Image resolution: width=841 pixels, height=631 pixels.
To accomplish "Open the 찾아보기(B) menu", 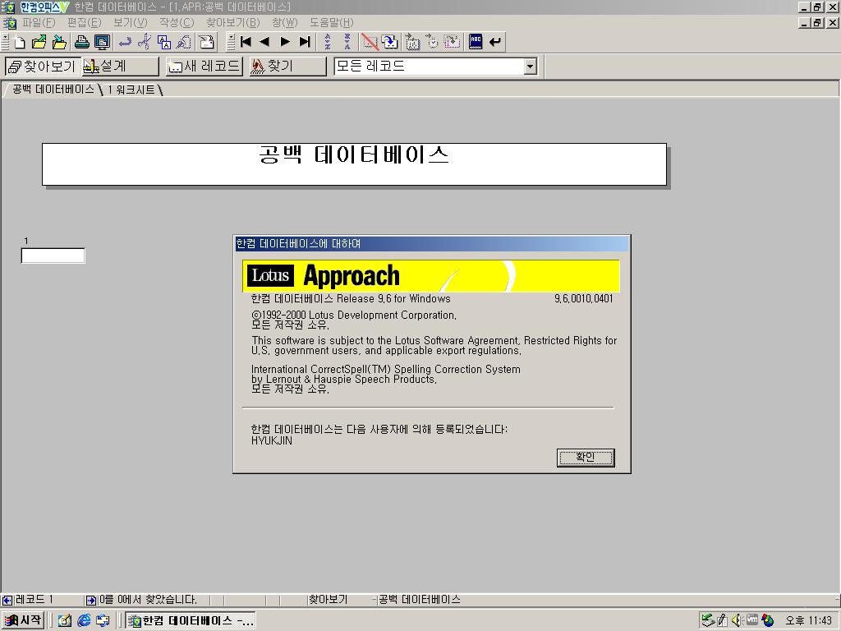I will pos(232,22).
